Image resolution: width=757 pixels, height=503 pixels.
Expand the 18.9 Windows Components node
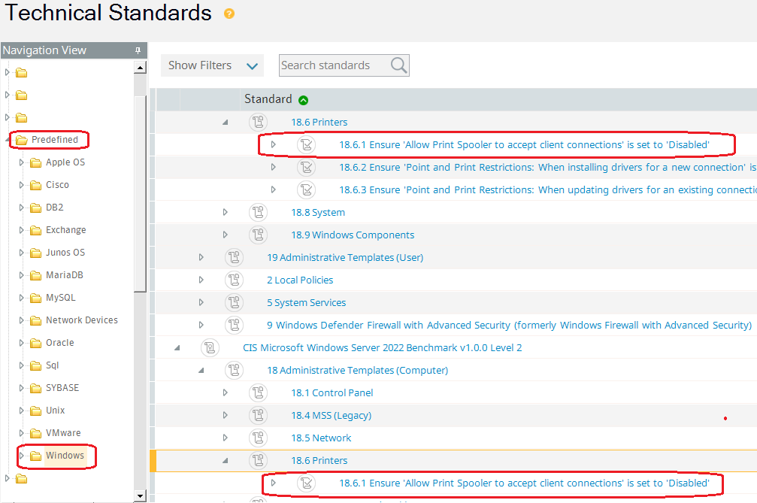pyautogui.click(x=225, y=235)
